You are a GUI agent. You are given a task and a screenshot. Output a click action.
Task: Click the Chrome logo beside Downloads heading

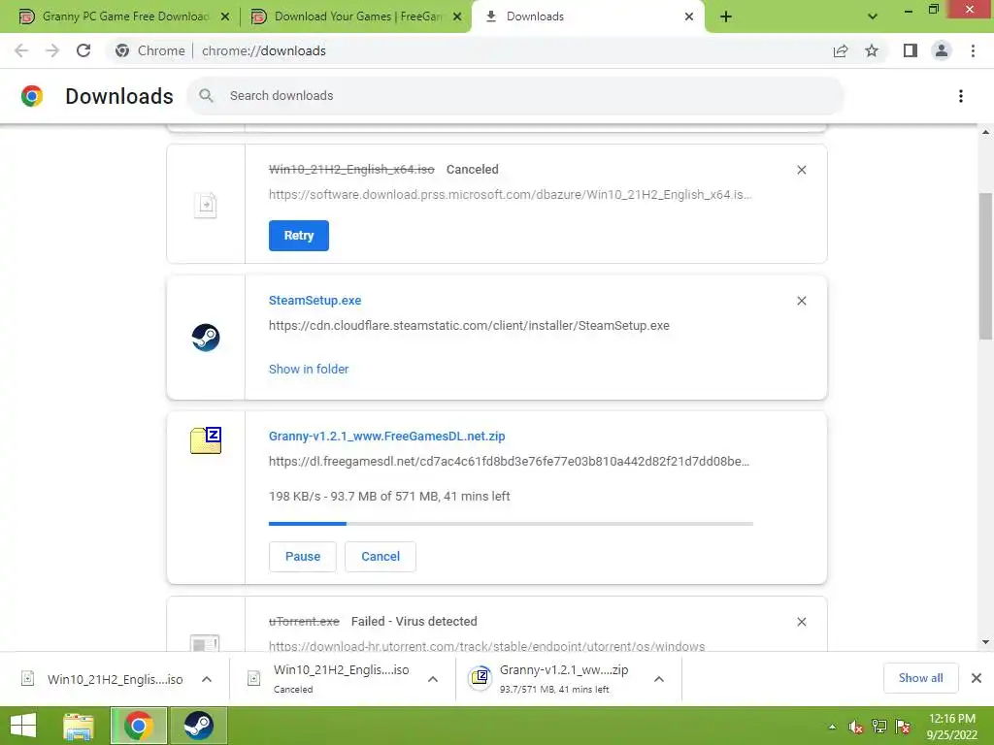(x=32, y=96)
